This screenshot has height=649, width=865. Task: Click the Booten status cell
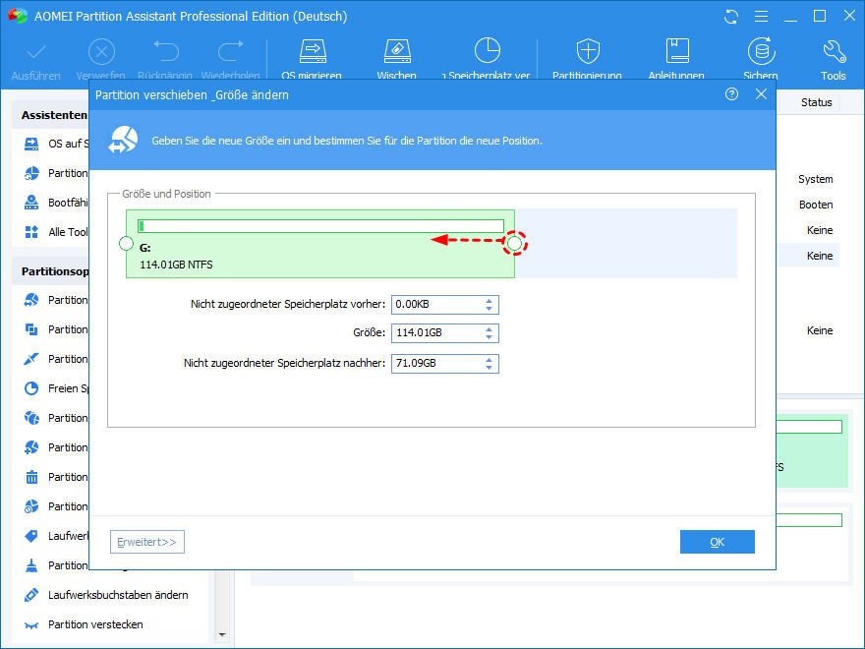point(816,205)
